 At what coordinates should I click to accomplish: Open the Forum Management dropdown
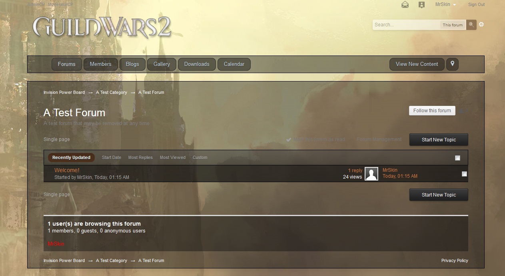(379, 139)
